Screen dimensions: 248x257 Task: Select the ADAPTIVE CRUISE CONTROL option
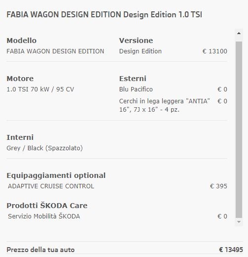tap(51, 186)
